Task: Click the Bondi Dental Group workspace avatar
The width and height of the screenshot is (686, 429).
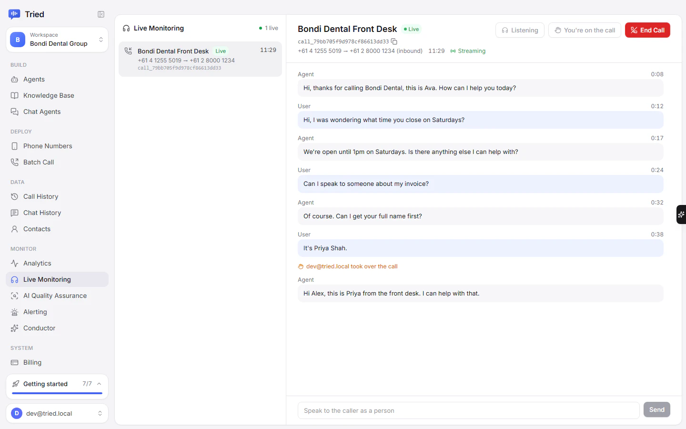Action: [18, 40]
